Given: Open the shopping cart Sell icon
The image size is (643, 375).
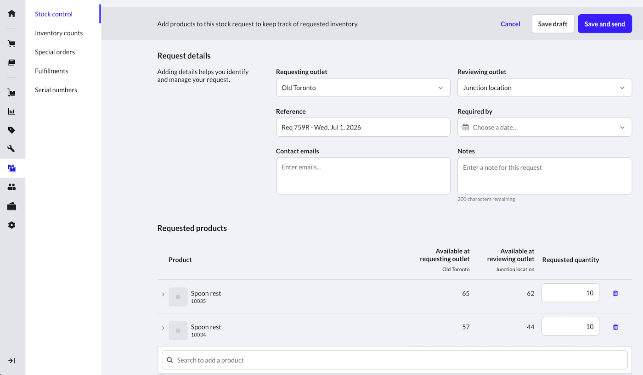Looking at the screenshot, I should (x=11, y=44).
